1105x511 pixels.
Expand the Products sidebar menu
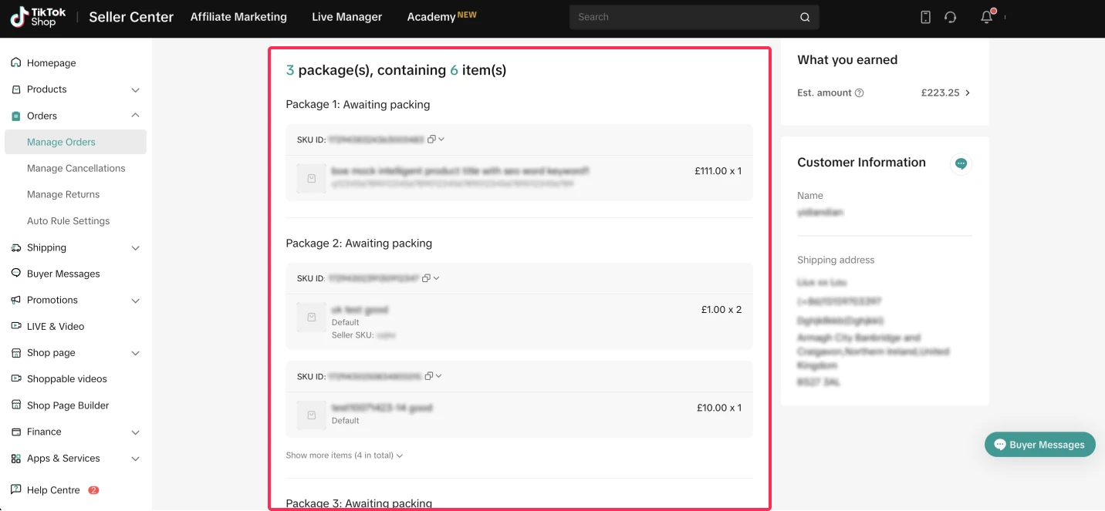(x=135, y=90)
